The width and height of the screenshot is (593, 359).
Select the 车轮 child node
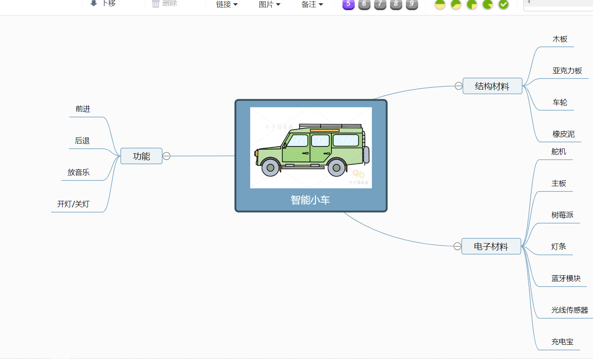click(x=560, y=102)
